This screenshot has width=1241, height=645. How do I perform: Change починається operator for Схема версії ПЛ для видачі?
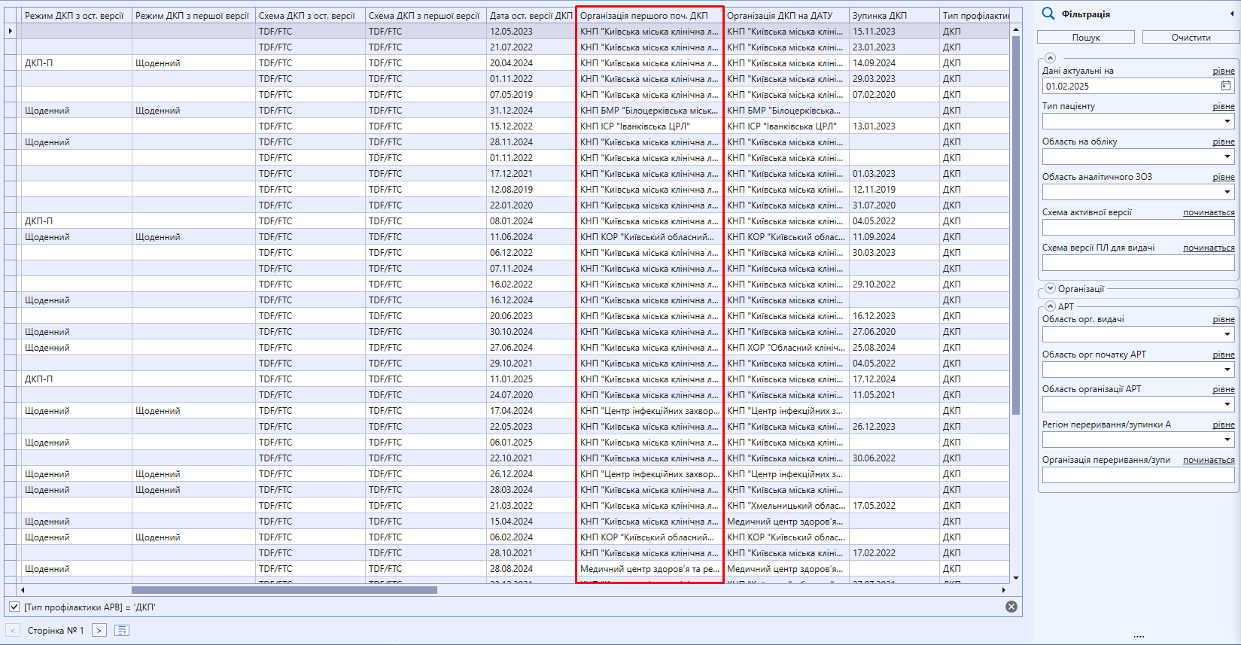click(1209, 248)
